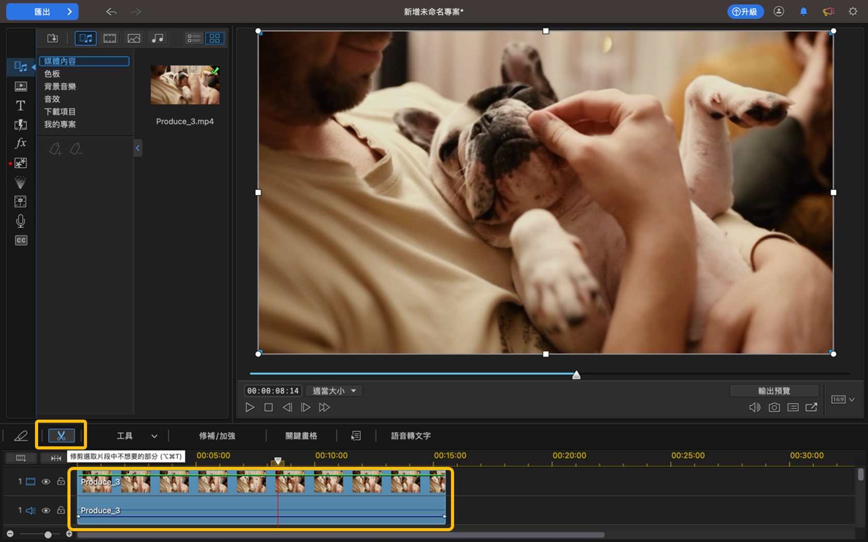Hide video track 1 with eye icon
This screenshot has width=868, height=542.
46,482
